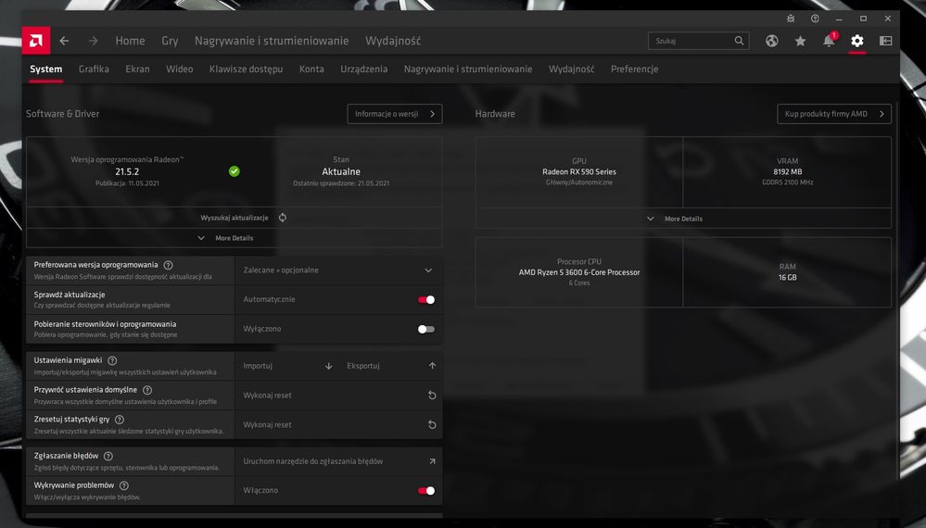Switch to the Konta tab
This screenshot has height=528, width=926.
(x=311, y=69)
